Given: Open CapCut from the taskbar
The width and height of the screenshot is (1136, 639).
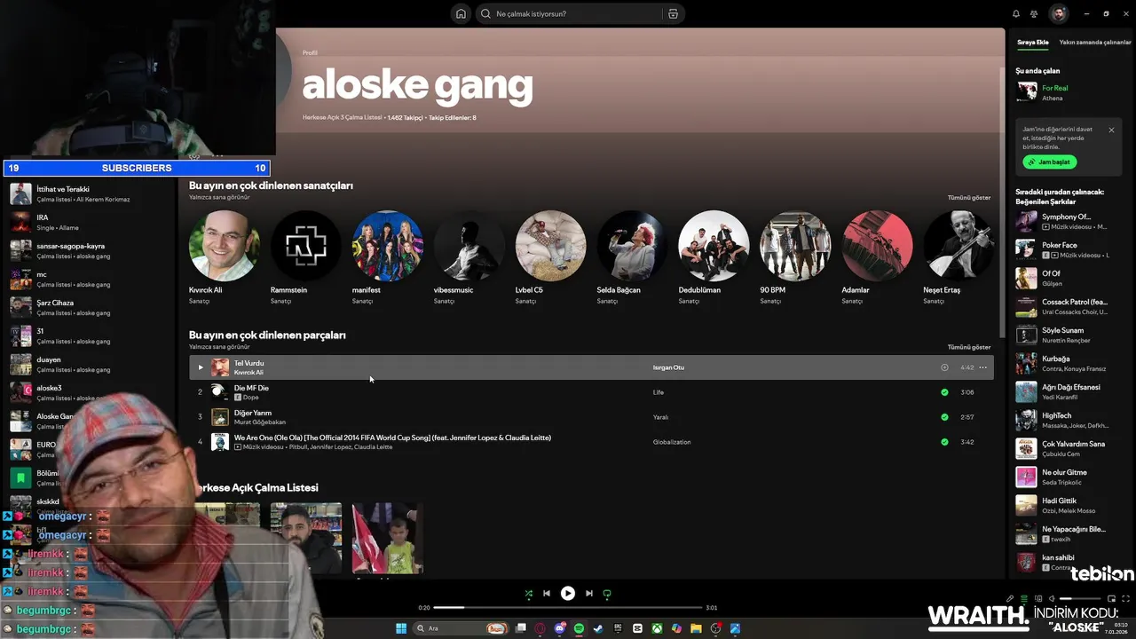Looking at the screenshot, I should point(637,628).
